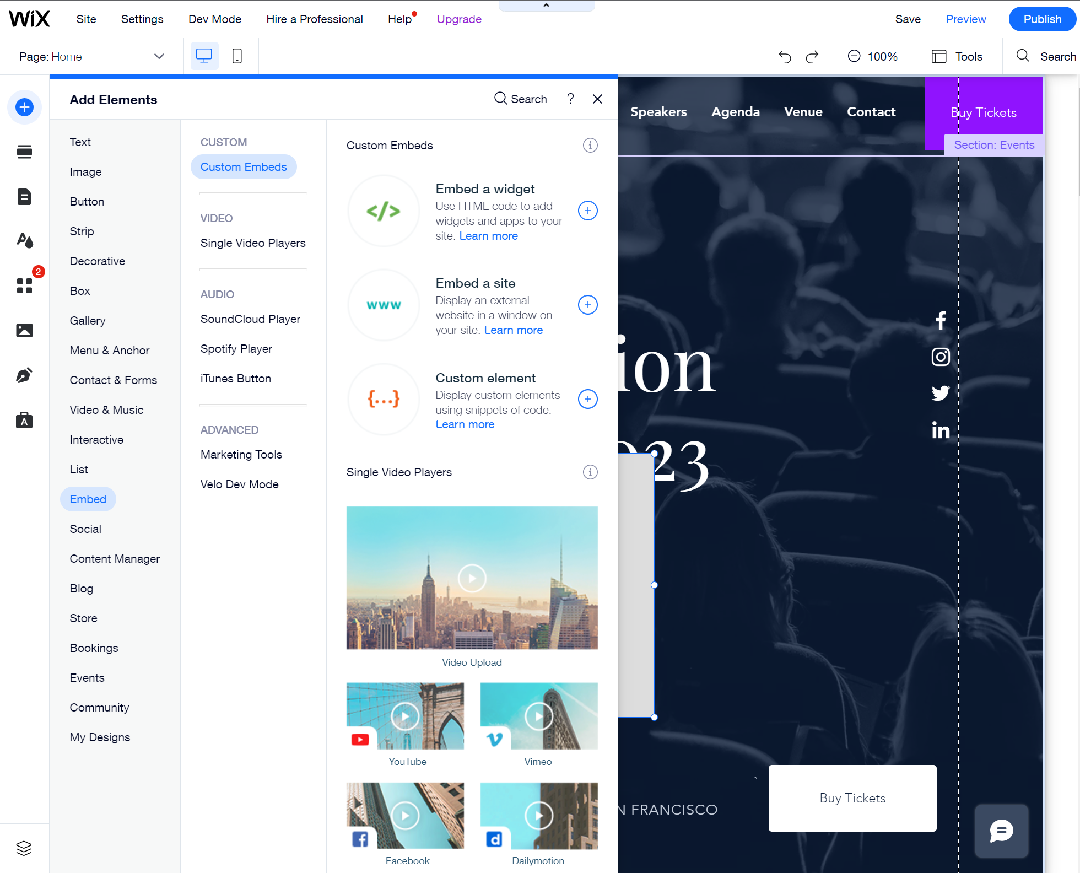Open the Dev Mode menu
This screenshot has height=873, width=1080.
[215, 19]
